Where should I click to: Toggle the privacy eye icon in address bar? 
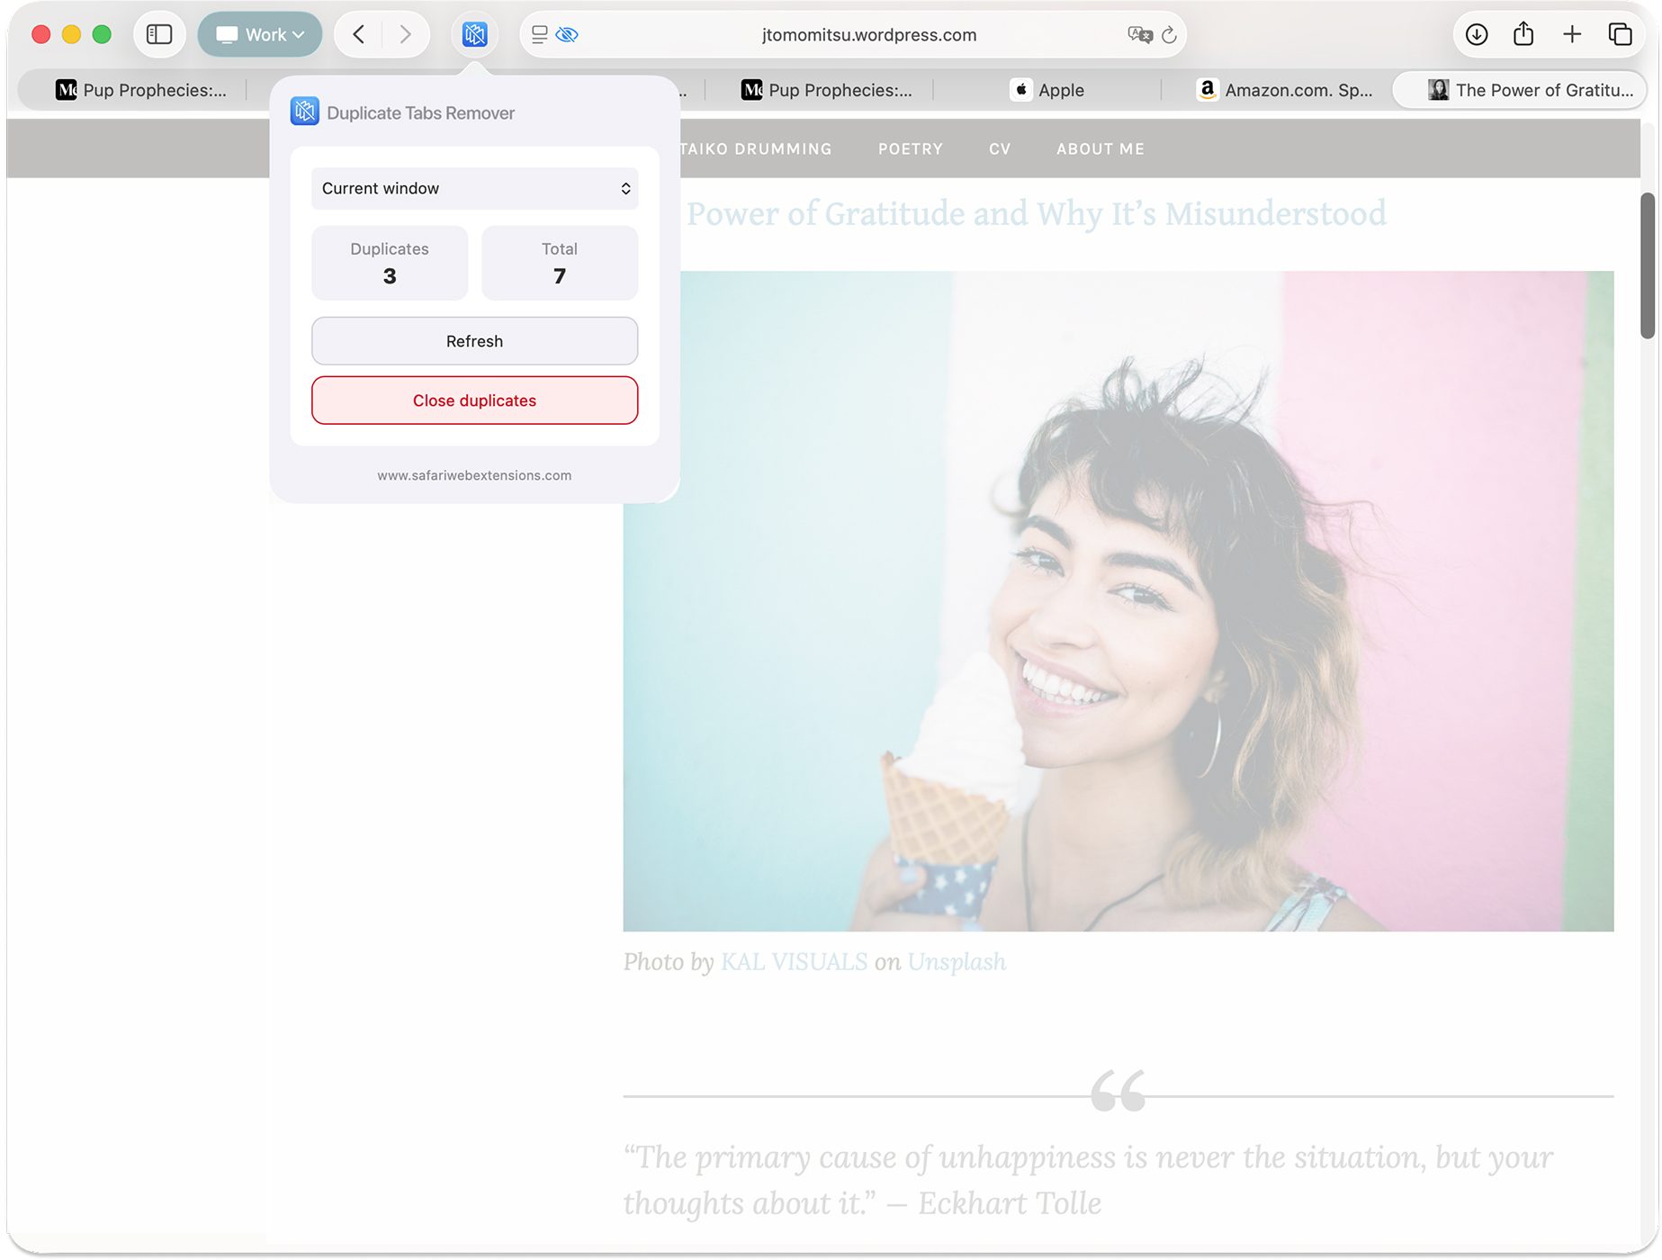(x=567, y=35)
